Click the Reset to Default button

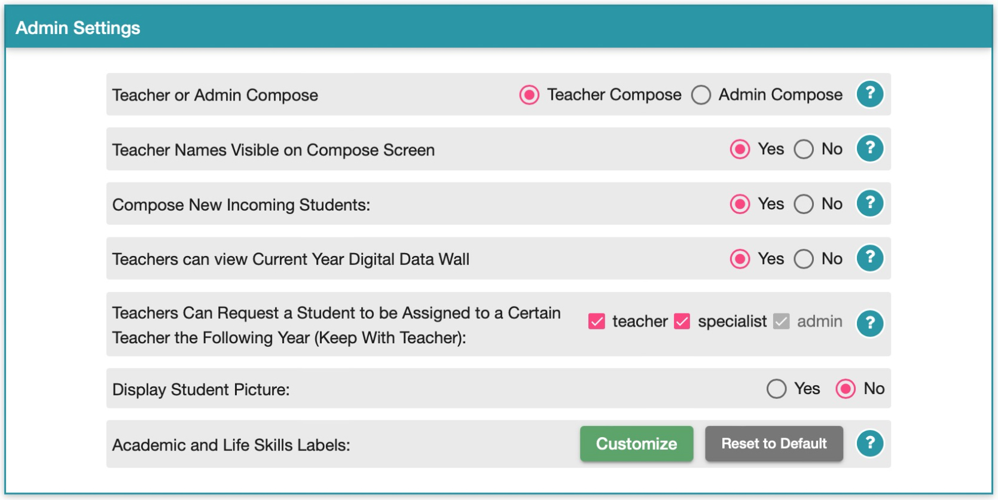(x=774, y=444)
